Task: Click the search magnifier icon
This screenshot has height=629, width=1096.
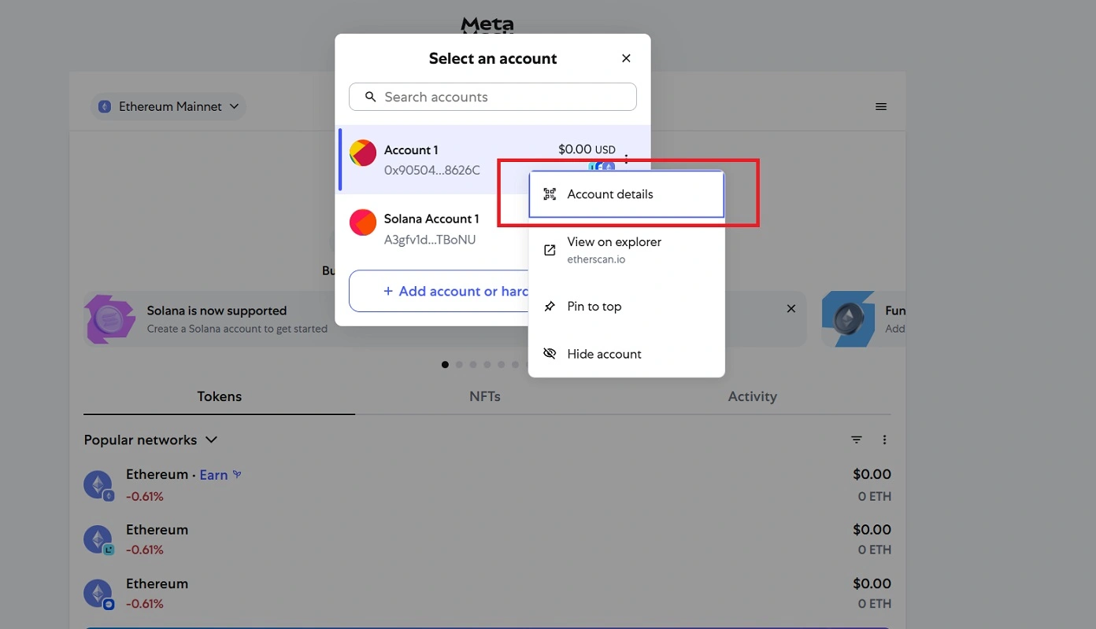Action: click(370, 97)
